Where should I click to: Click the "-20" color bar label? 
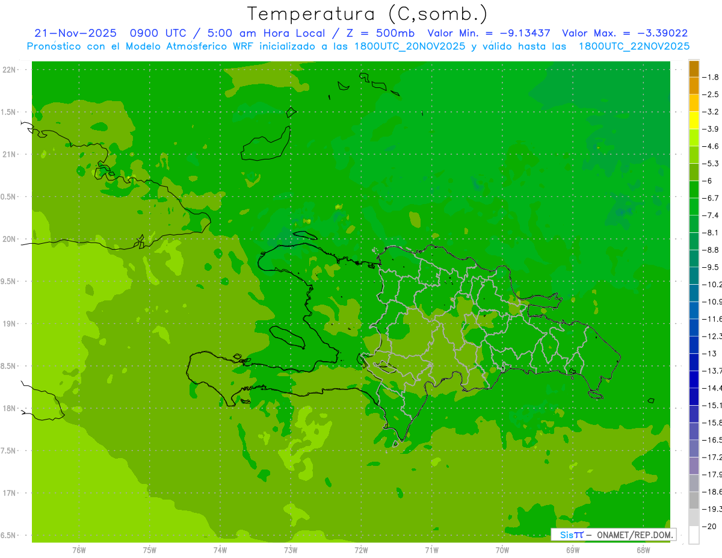point(709,527)
